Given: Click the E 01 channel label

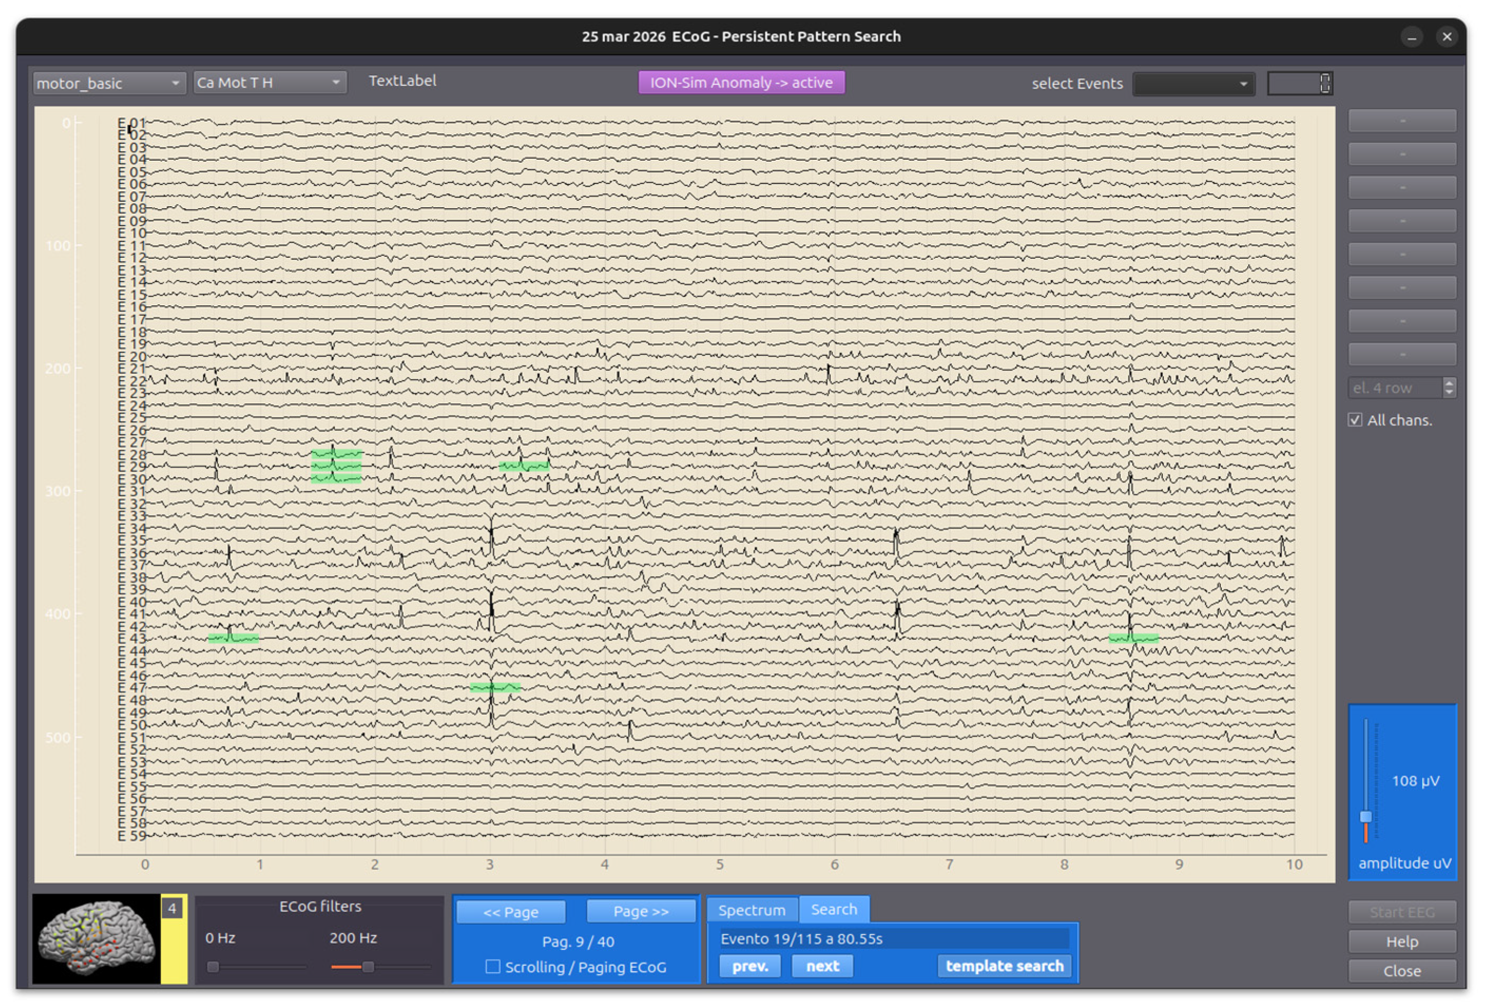Looking at the screenshot, I should click(132, 122).
